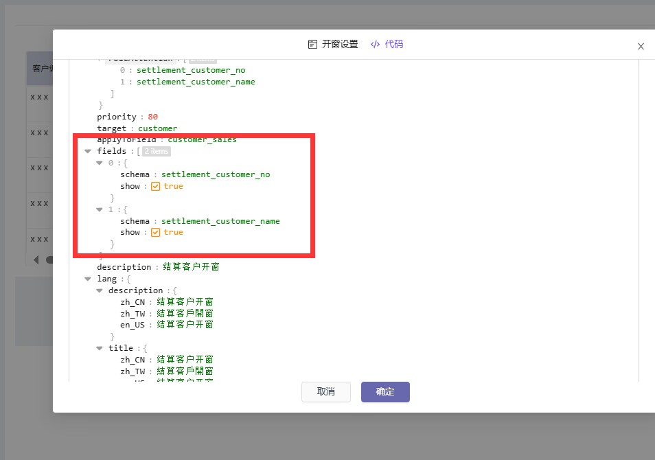The width and height of the screenshot is (655, 460).
Task: Click the zh_TW value under lang description
Action: 185,314
